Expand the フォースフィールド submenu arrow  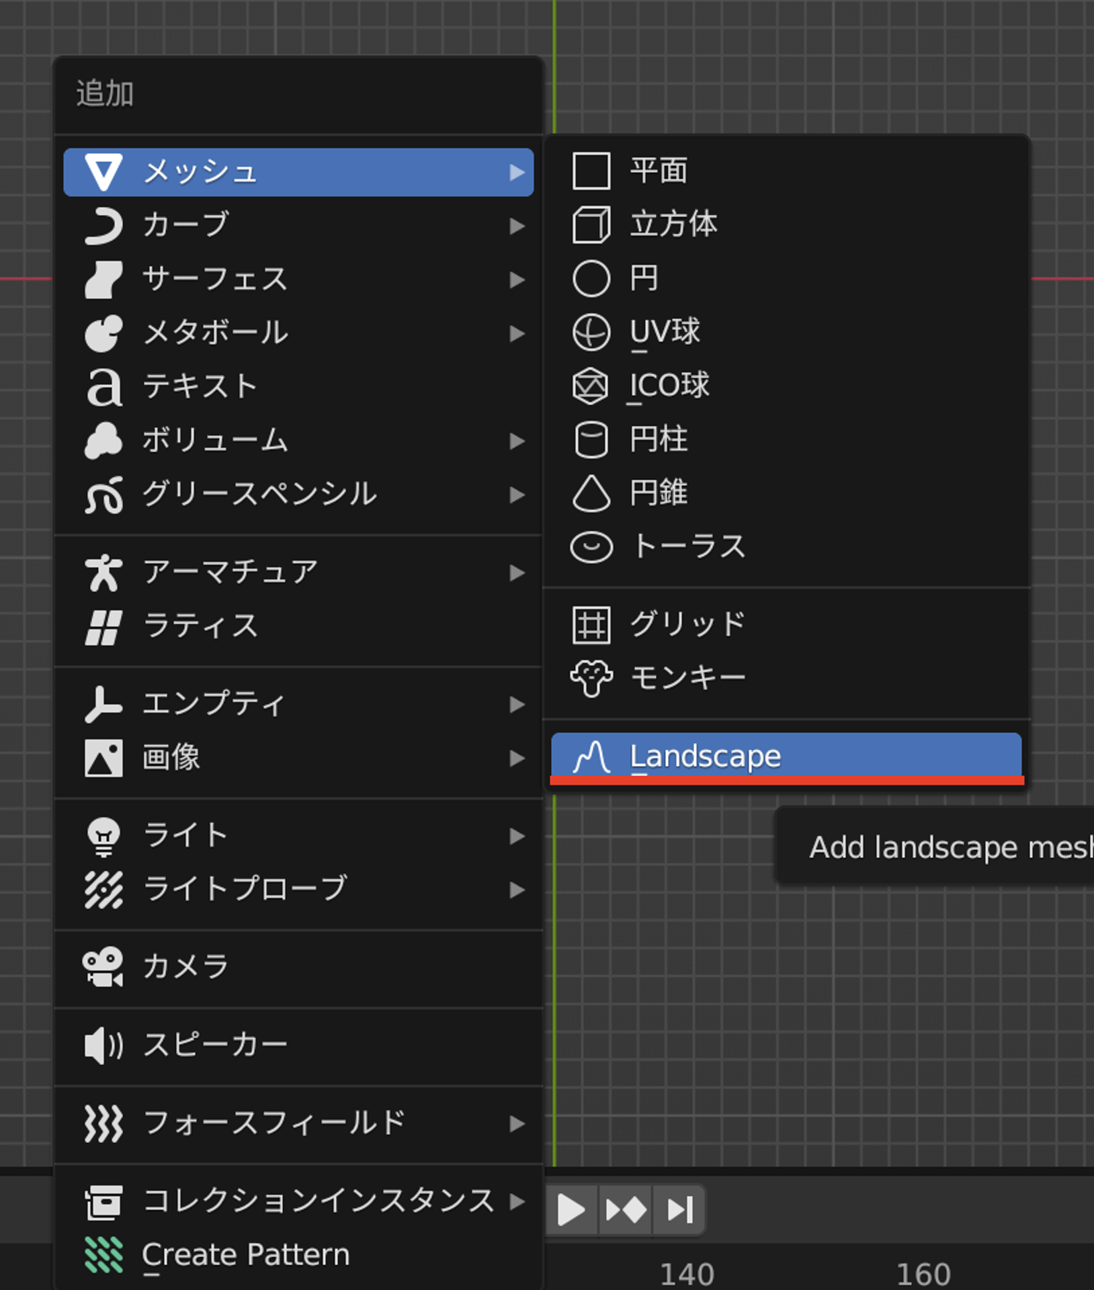point(517,1124)
